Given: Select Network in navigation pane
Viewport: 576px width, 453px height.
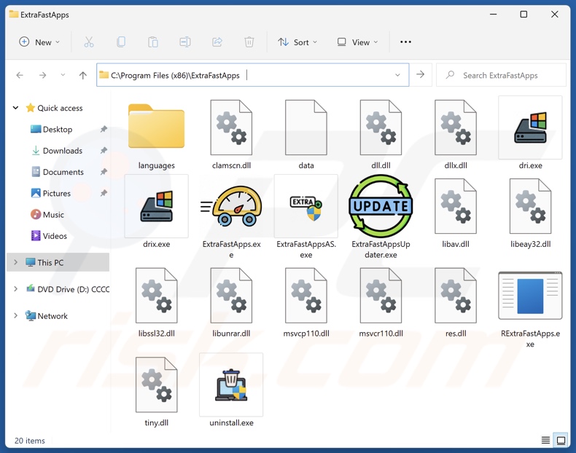Looking at the screenshot, I should [46, 316].
